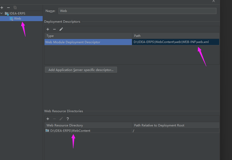Click the web resource directory folder icon
The width and height of the screenshot is (232, 160).
[x=47, y=130]
